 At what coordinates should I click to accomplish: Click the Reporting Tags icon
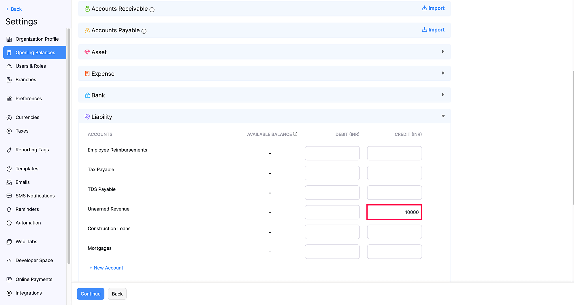[x=9, y=150]
